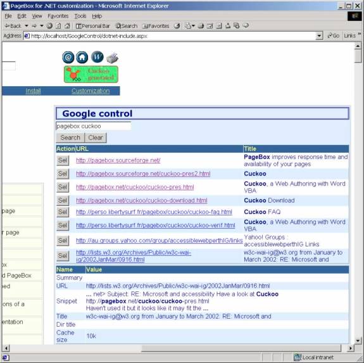The width and height of the screenshot is (364, 363).
Task: Open the Mail dropdown arrow
Action: click(193, 26)
